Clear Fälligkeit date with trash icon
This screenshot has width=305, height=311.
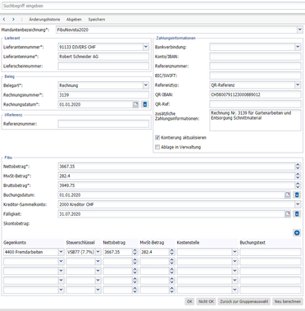point(297,214)
